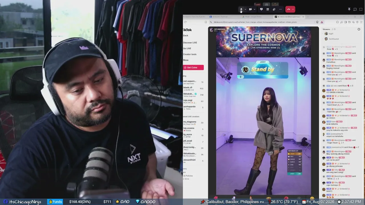The width and height of the screenshot is (365, 205).
Task: Click the ItsChicagoNinja Facebook icon
Action: coord(5,202)
